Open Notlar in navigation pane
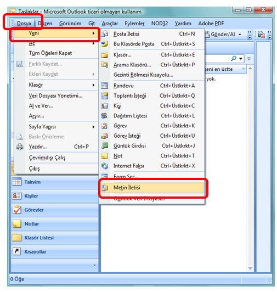This screenshot has height=292, width=277. (x=54, y=224)
